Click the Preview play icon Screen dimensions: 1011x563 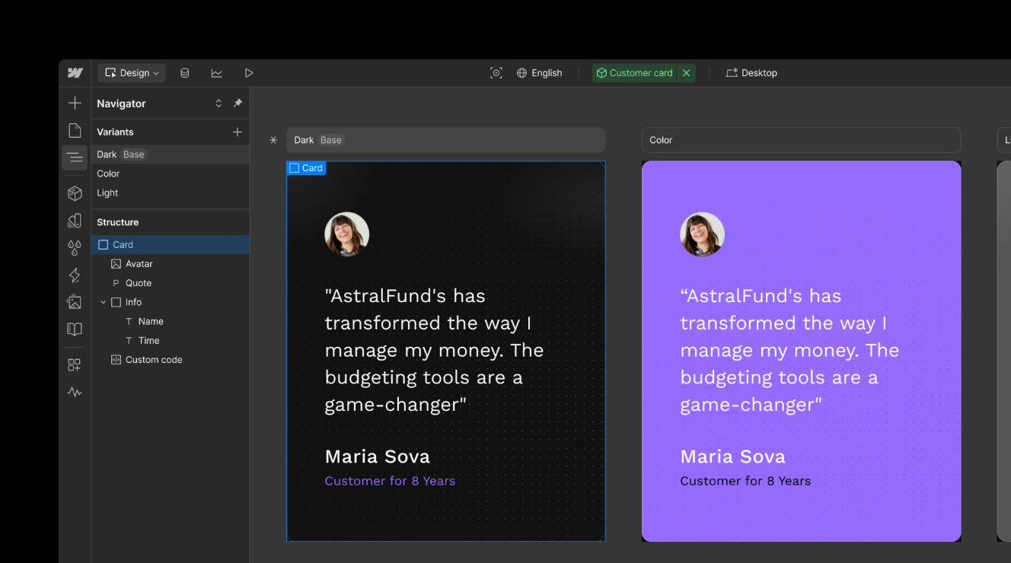[249, 73]
